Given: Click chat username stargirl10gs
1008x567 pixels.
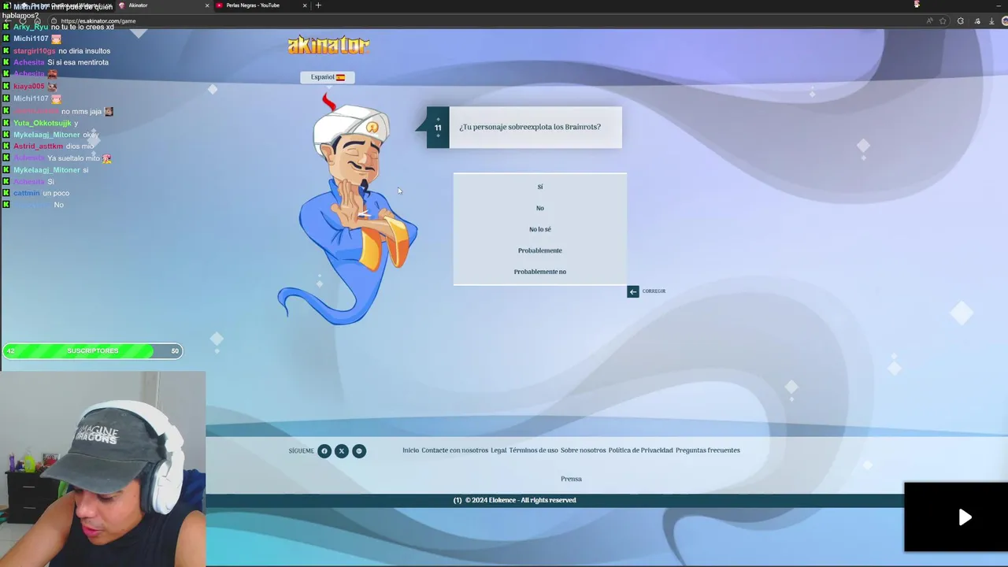Looking at the screenshot, I should [x=35, y=51].
